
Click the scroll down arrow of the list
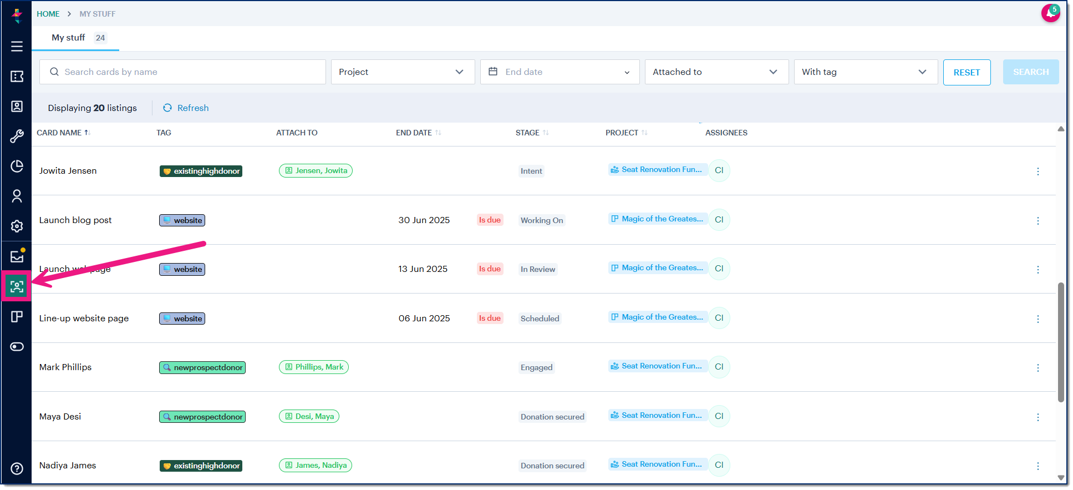1061,478
